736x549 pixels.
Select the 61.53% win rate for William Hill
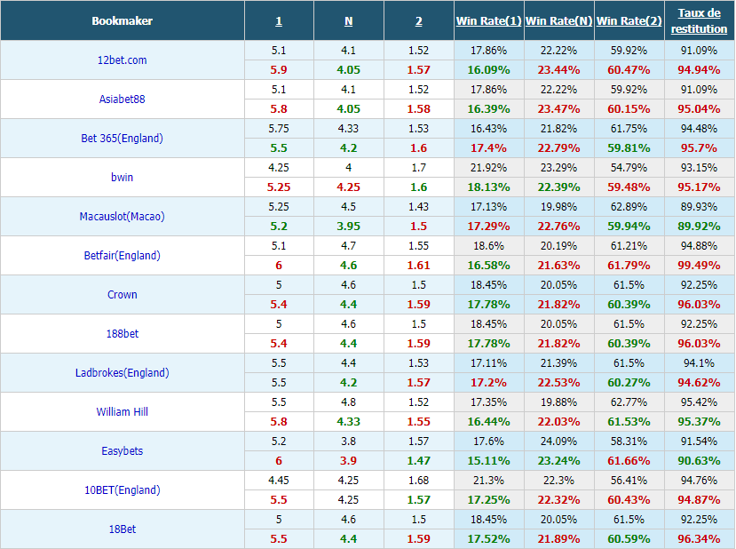click(x=629, y=421)
